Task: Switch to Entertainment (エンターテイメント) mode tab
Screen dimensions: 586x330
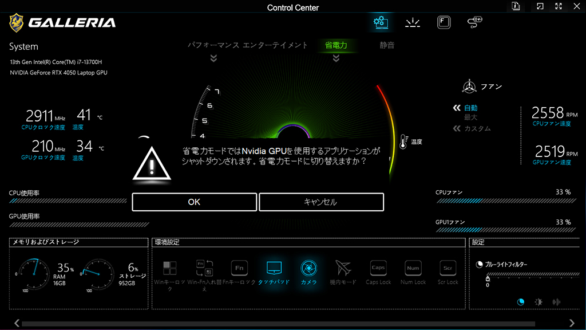Action: 275,45
